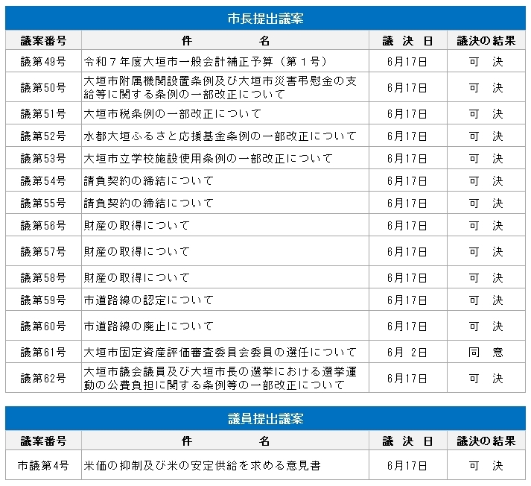Image resolution: width=531 pixels, height=486 pixels.
Task: Click 大垣市附属機関設置条例 title in 議第50号 row
Action: (x=220, y=87)
